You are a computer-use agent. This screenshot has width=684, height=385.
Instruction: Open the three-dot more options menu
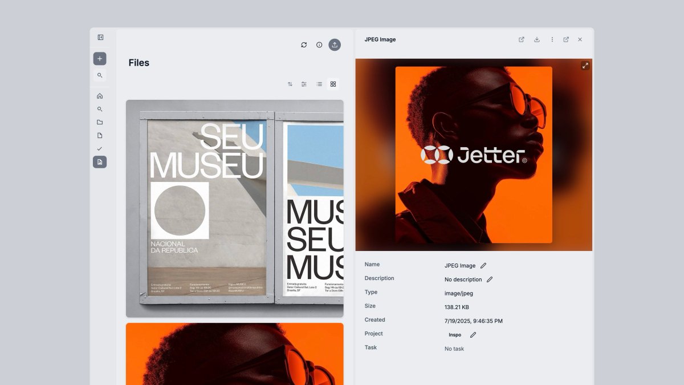(x=552, y=39)
